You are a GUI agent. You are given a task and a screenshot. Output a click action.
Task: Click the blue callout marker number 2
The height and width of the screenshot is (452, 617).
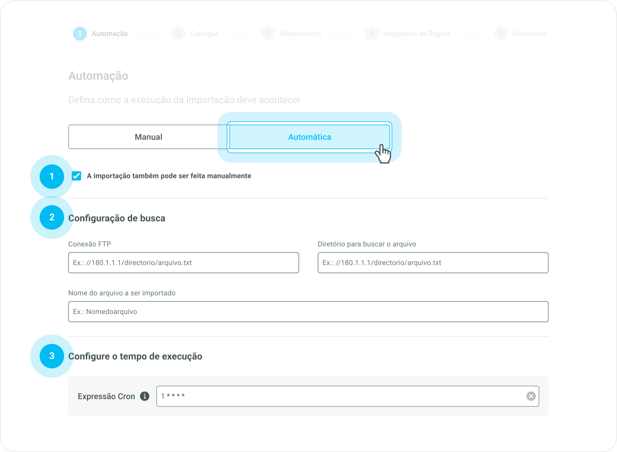(52, 217)
